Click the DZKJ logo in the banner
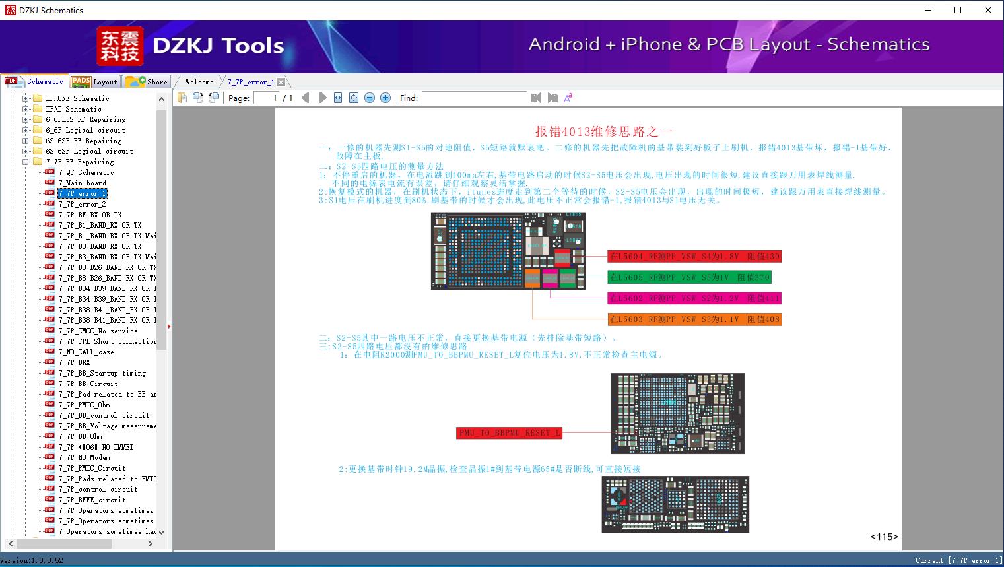The width and height of the screenshot is (1004, 567). [x=120, y=46]
